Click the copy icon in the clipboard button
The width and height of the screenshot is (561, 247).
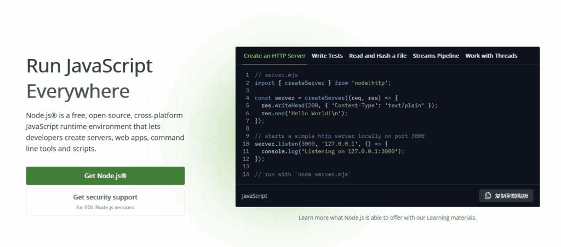coord(488,196)
